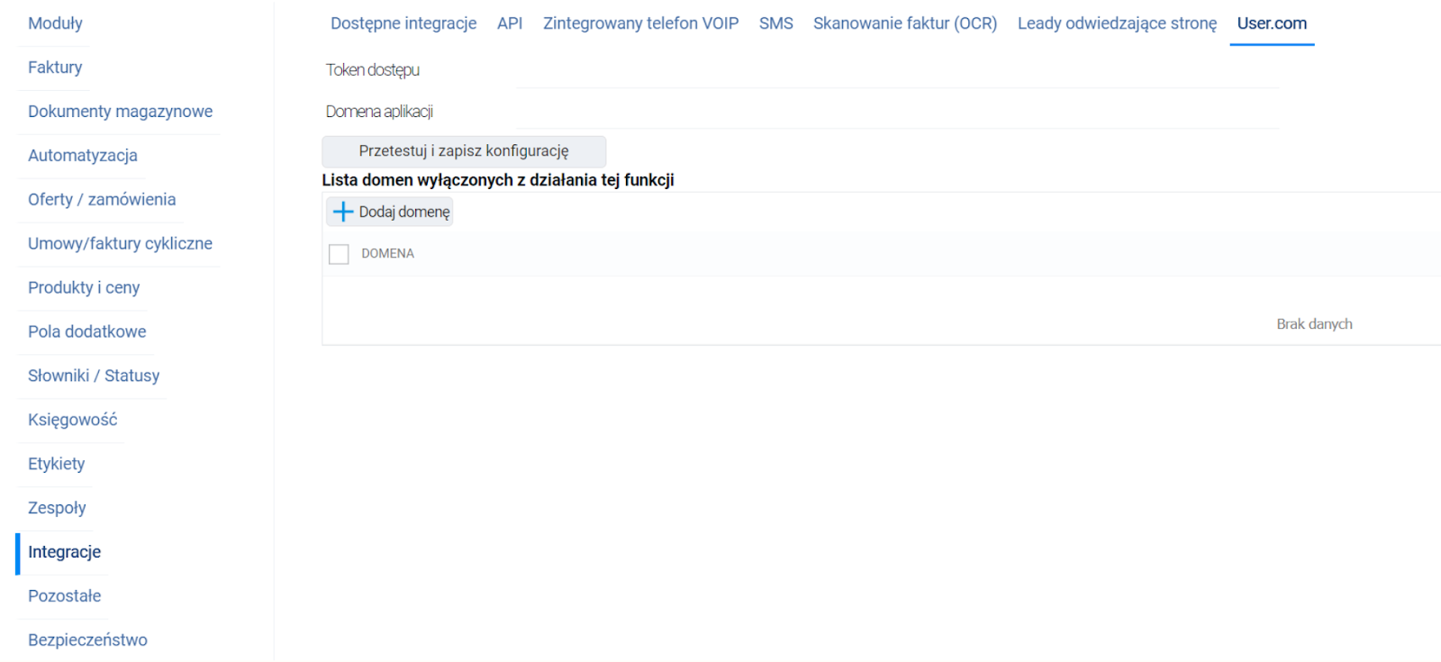Open Pola dodatkowe section
Screen dimensions: 1441x662
[87, 332]
